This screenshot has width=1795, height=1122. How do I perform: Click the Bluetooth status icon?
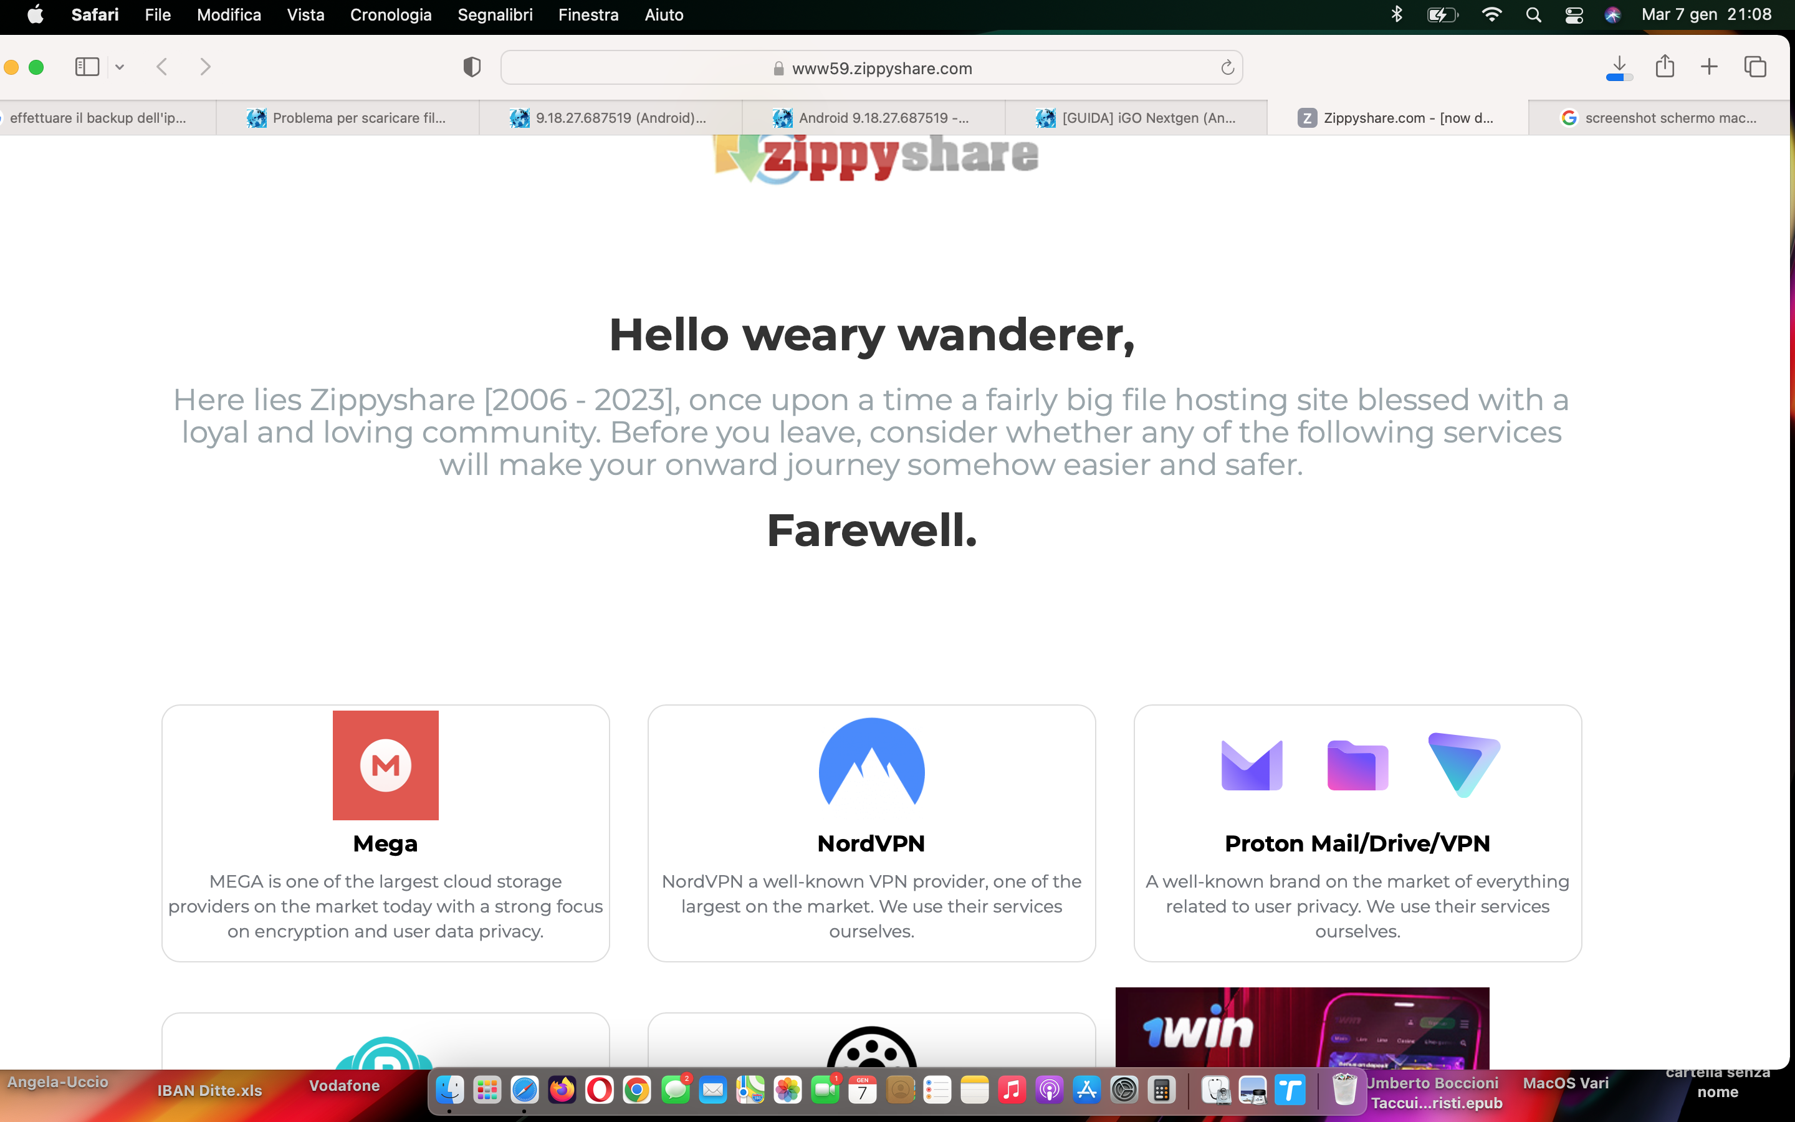1397,15
